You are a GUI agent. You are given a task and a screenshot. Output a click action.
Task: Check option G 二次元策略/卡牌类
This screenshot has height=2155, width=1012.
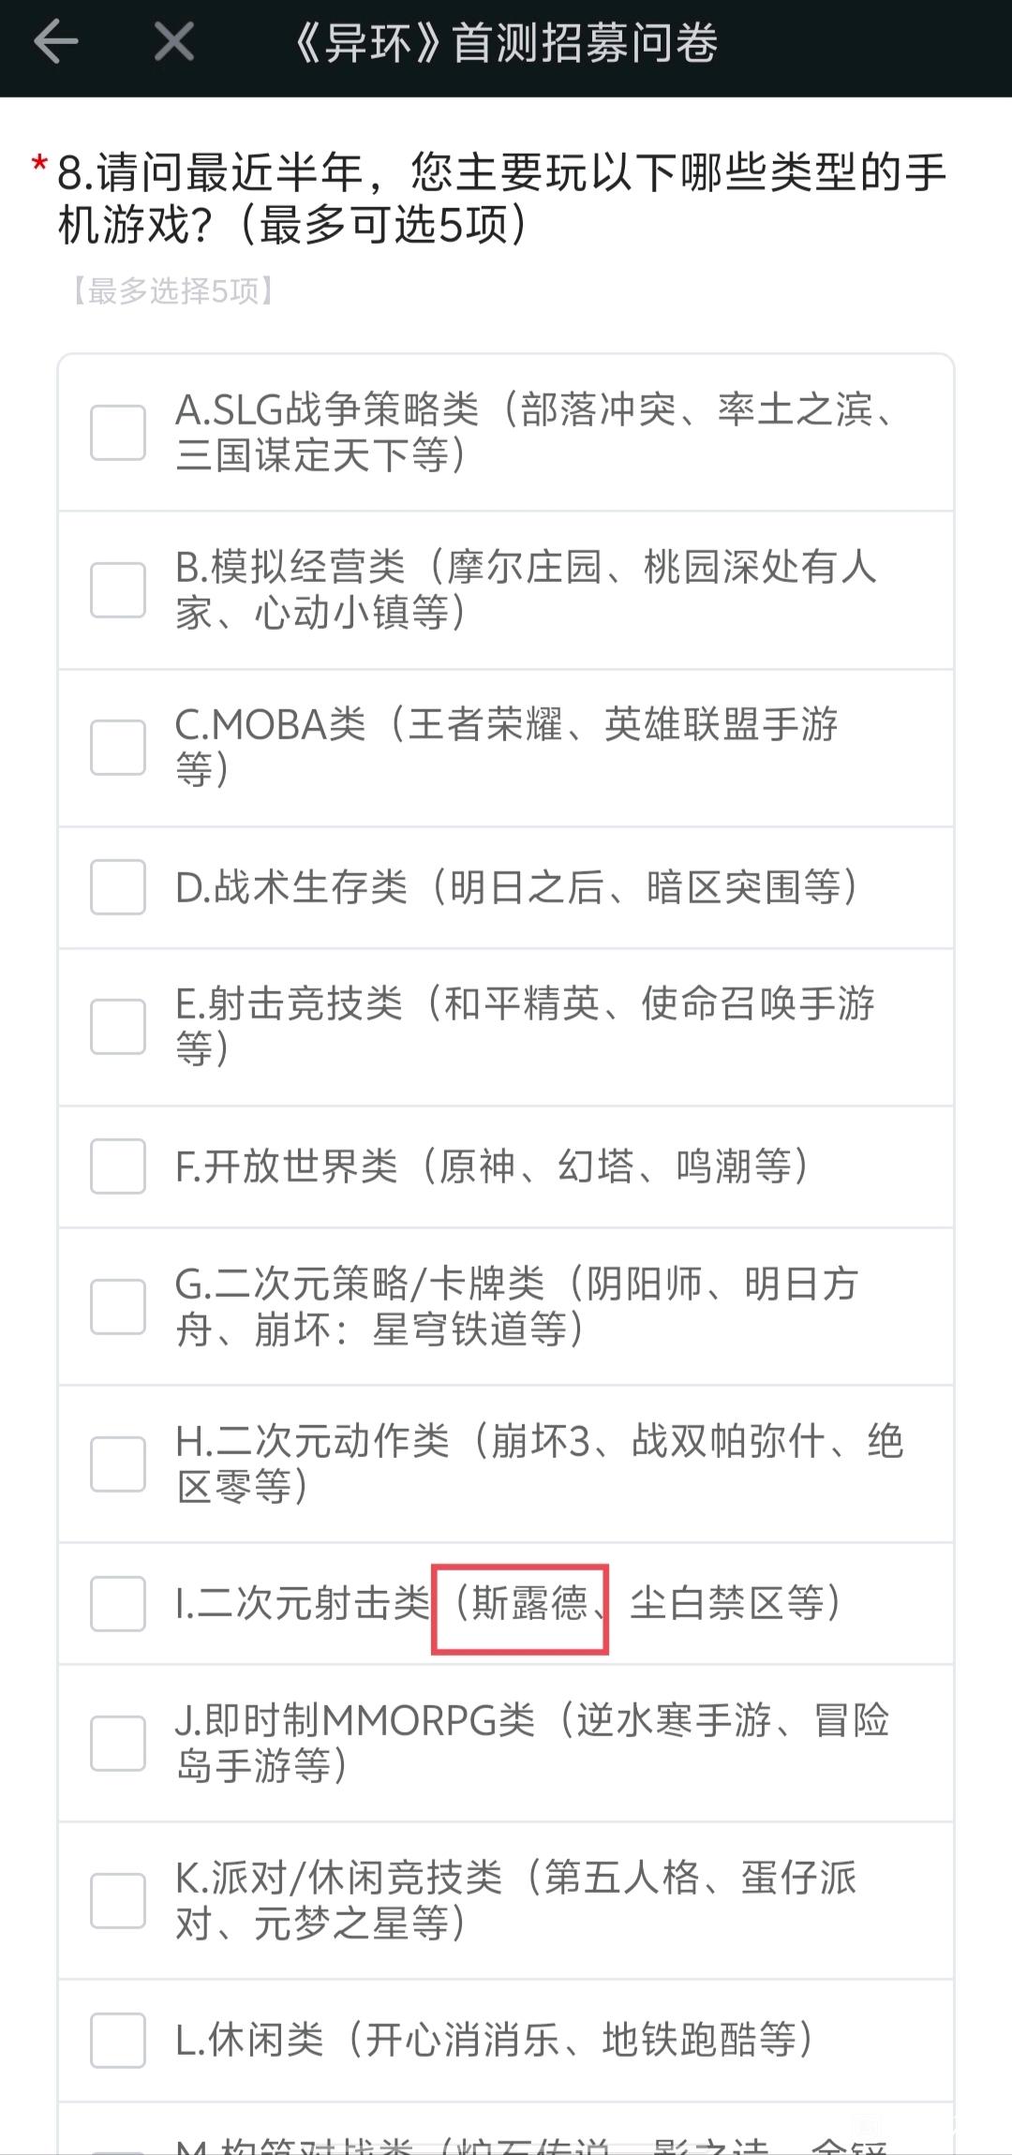118,1306
